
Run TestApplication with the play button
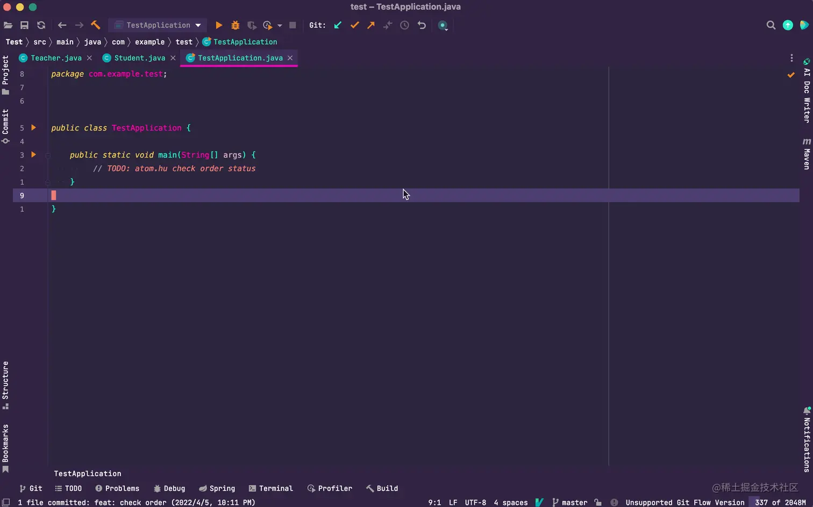pyautogui.click(x=219, y=25)
